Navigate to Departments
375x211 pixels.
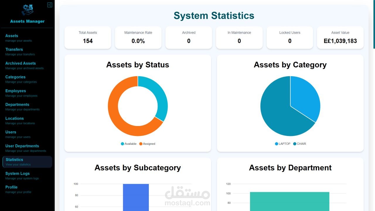(x=27, y=107)
